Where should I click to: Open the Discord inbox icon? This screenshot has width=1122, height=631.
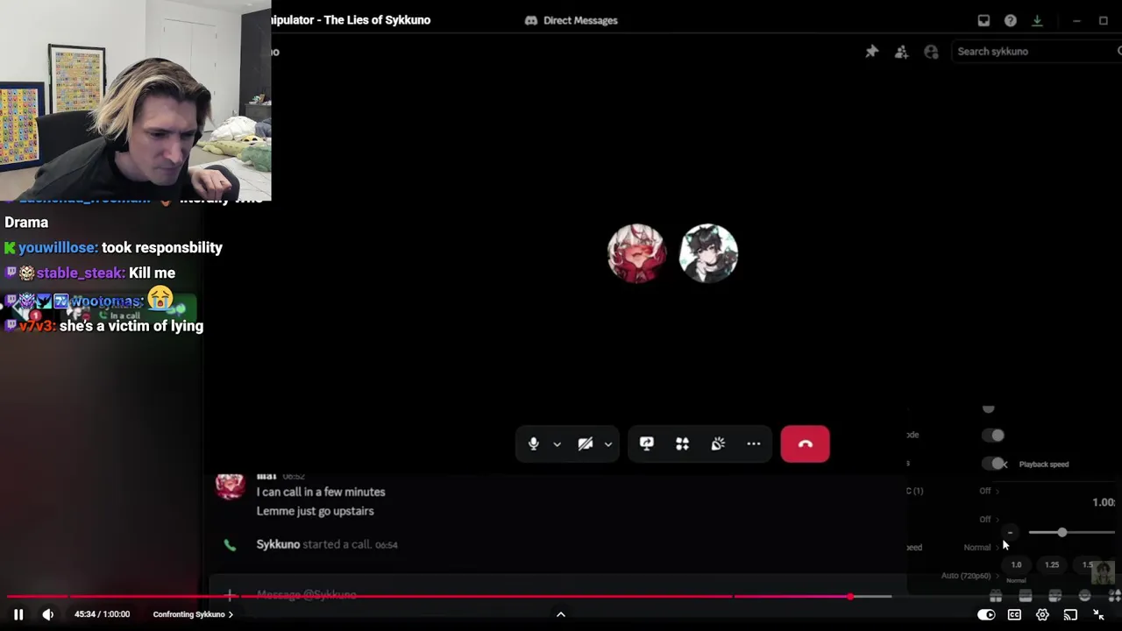tap(984, 20)
